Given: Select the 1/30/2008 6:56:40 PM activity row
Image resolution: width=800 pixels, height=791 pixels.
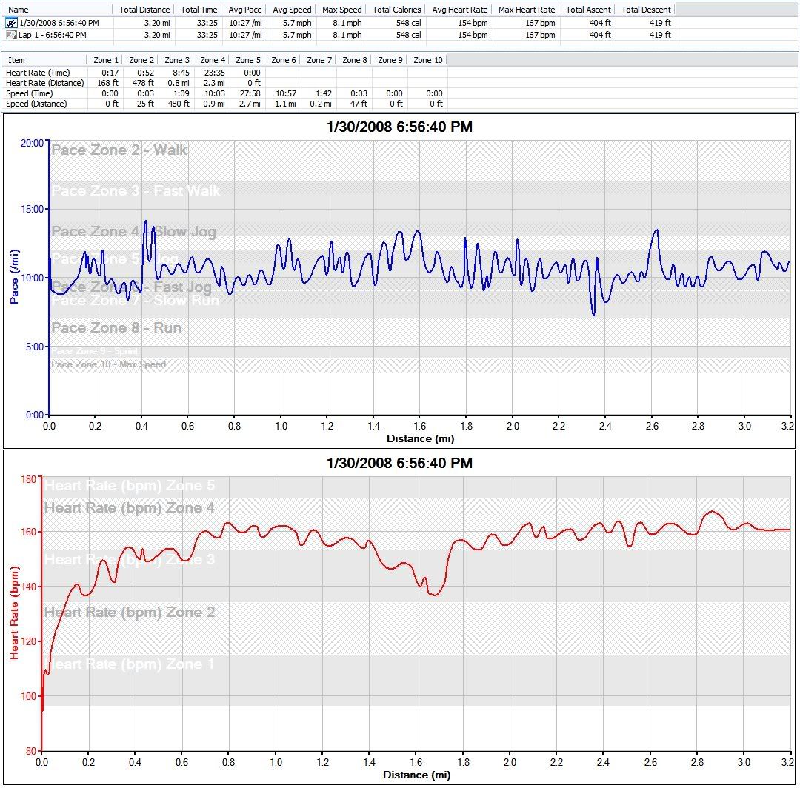Looking at the screenshot, I should click(x=59, y=24).
